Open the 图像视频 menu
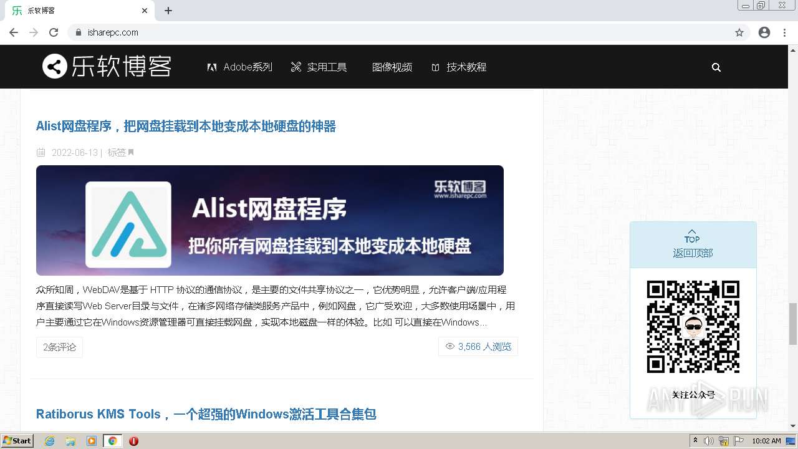798x449 pixels. pyautogui.click(x=392, y=67)
